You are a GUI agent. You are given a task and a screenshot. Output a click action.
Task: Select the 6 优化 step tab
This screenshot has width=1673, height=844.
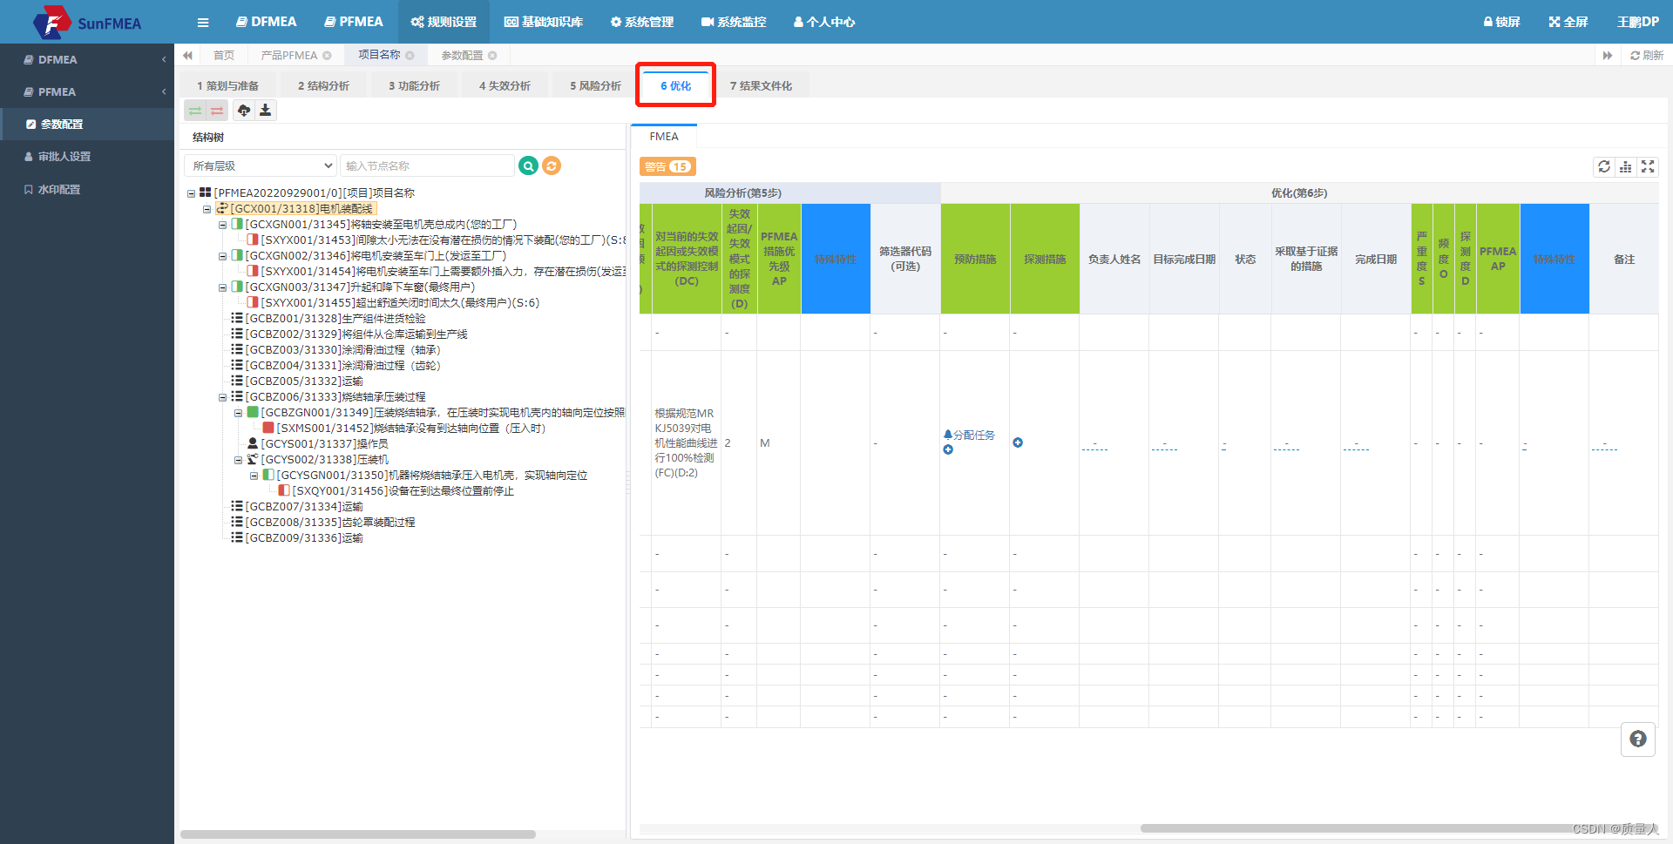676,85
